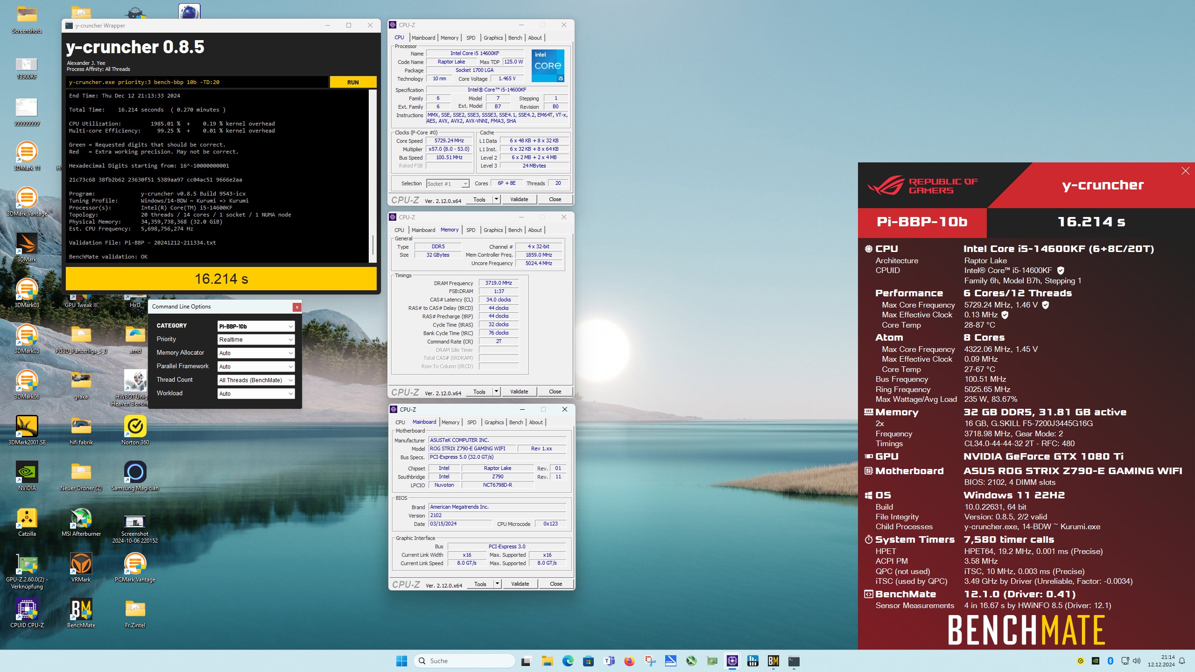Viewport: 1195px width, 672px height.
Task: Click Tools button in top CPU-Z window
Action: point(479,200)
